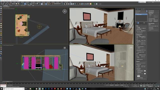The height and width of the screenshot is (90, 160).
Task: Click Play Animation in playback controls
Action: pos(135,85)
